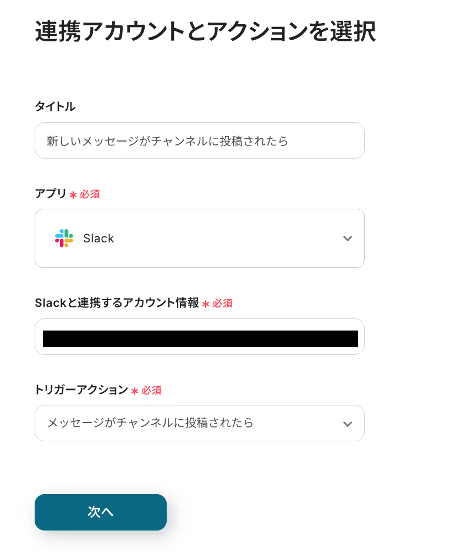
Task: Open the メッセージがチャンネルに投稿されたら trigger selector
Action: click(187, 423)
